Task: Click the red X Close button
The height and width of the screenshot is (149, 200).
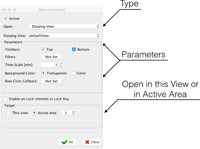Action: click(92, 142)
